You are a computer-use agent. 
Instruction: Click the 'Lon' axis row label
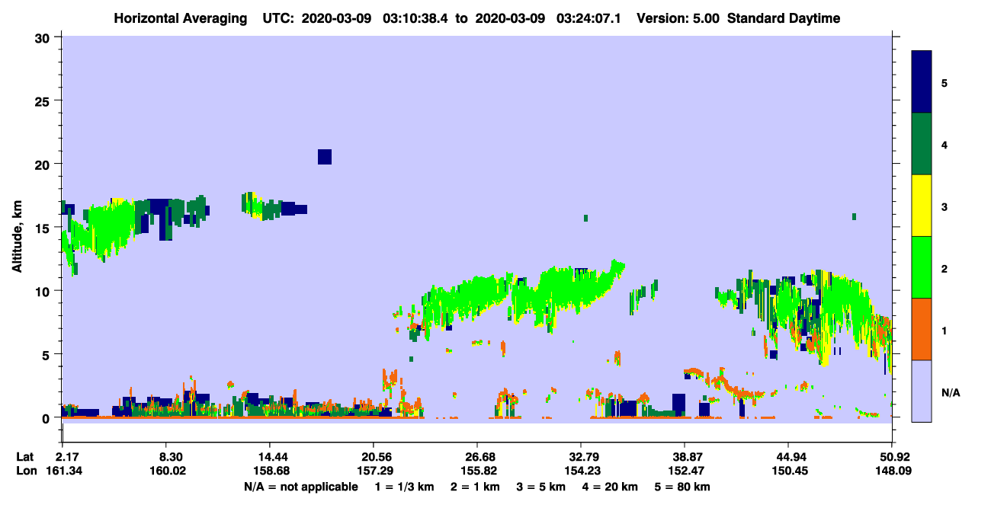(x=26, y=471)
